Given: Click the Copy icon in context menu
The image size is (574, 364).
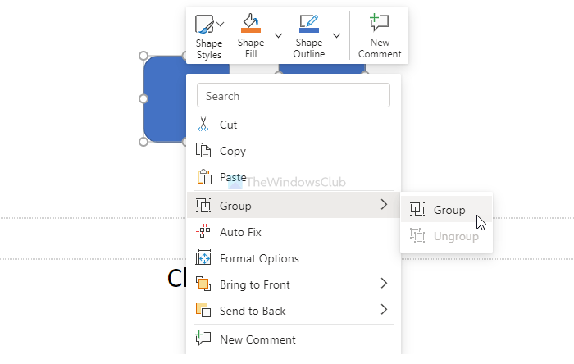Looking at the screenshot, I should coord(204,151).
